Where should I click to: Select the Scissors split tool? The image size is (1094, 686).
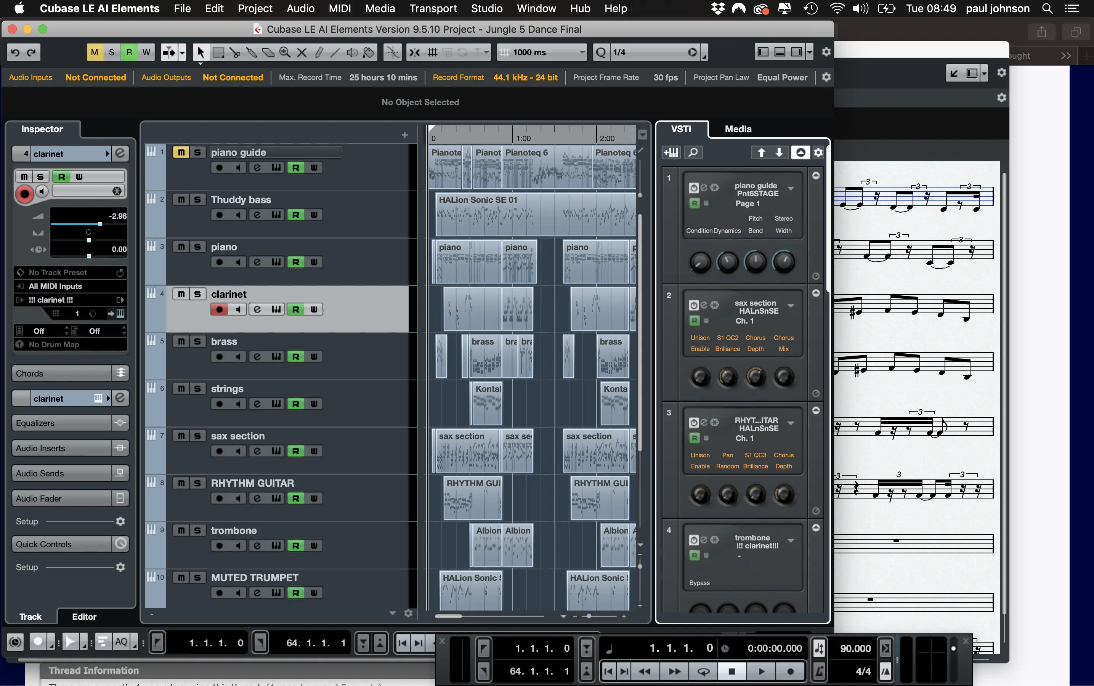pos(234,53)
